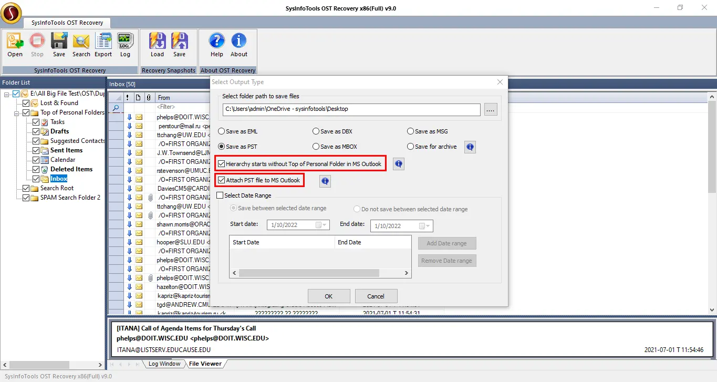The width and height of the screenshot is (717, 382).
Task: Close the Select Output Type dialog
Action: 500,82
